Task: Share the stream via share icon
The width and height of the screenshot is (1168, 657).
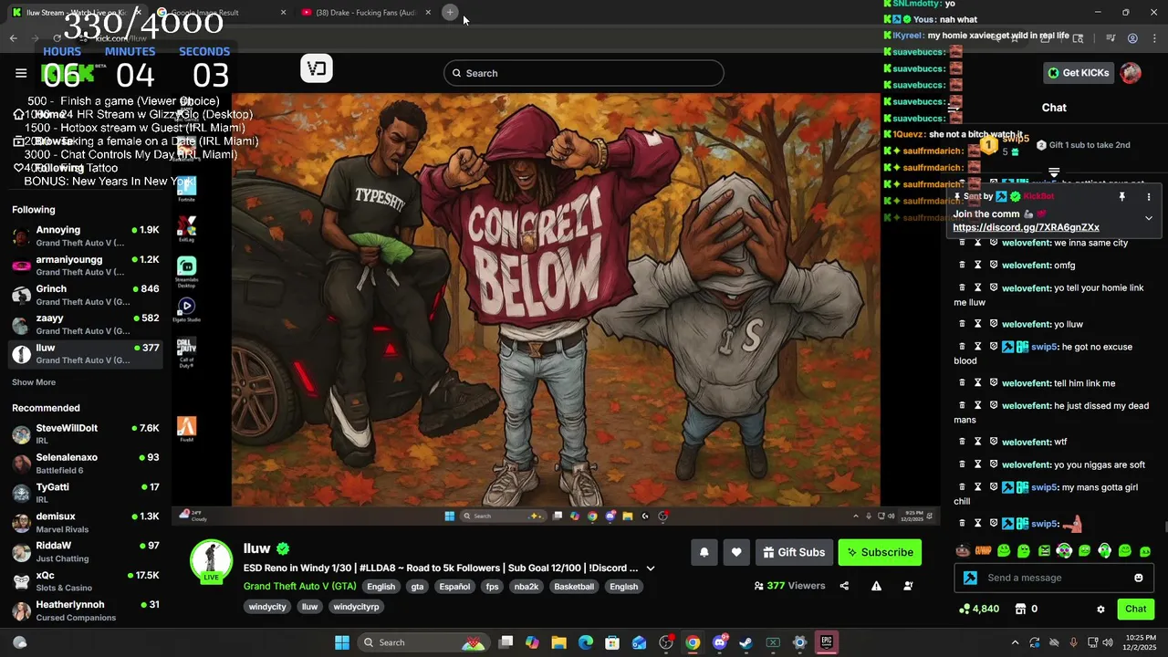Action: click(x=844, y=586)
